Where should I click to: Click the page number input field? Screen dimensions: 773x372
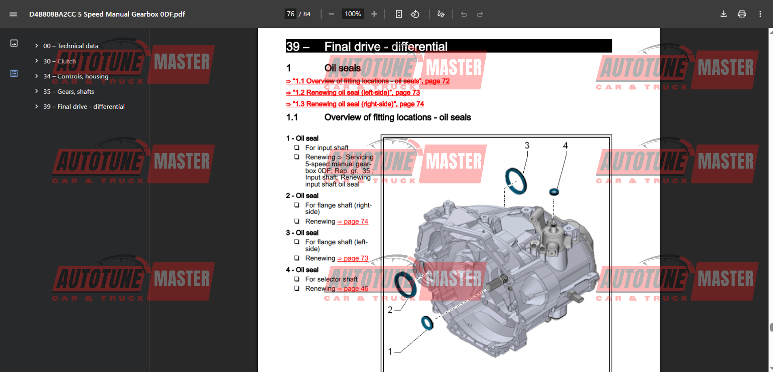pos(291,14)
